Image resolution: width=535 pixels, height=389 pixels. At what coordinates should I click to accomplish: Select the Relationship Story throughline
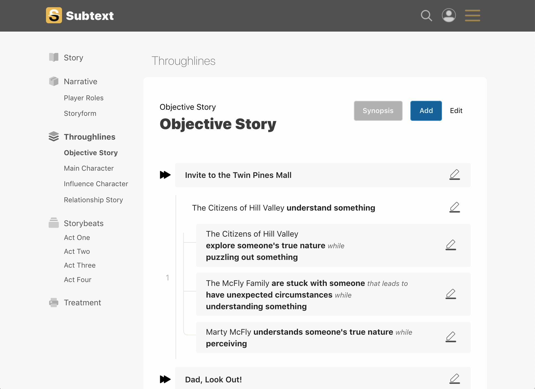coord(93,200)
